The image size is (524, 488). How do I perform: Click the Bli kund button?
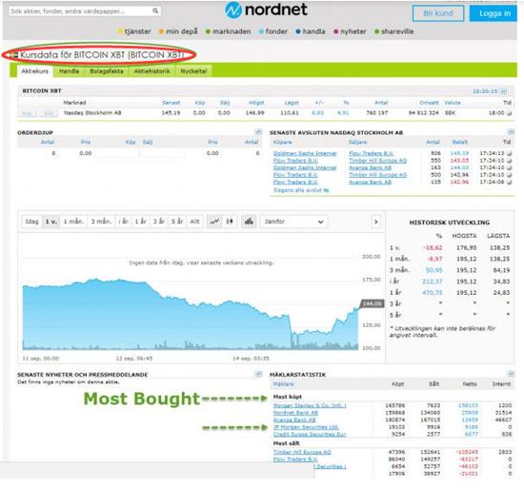click(438, 13)
